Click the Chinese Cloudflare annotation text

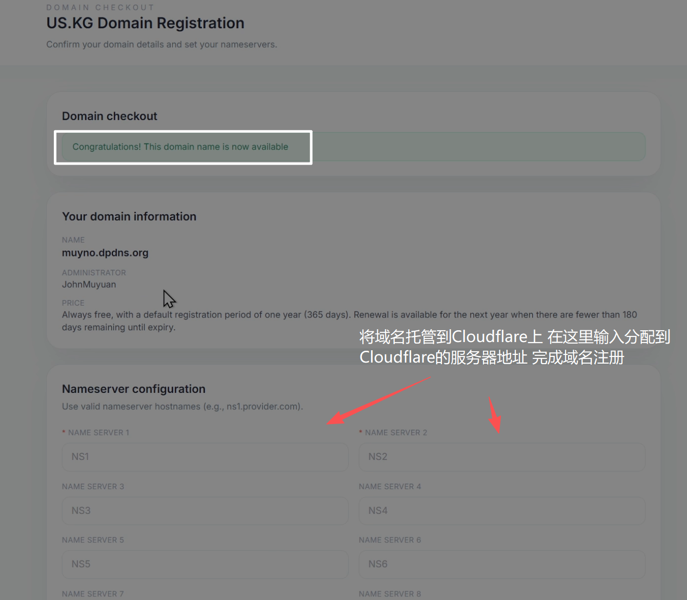(514, 347)
